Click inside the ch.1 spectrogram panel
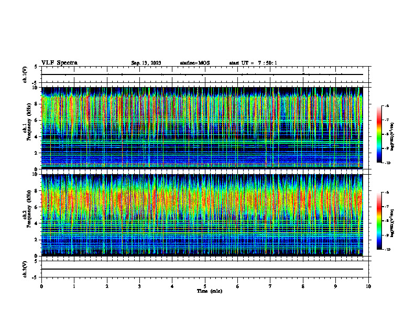The image size is (415, 321). [202, 128]
